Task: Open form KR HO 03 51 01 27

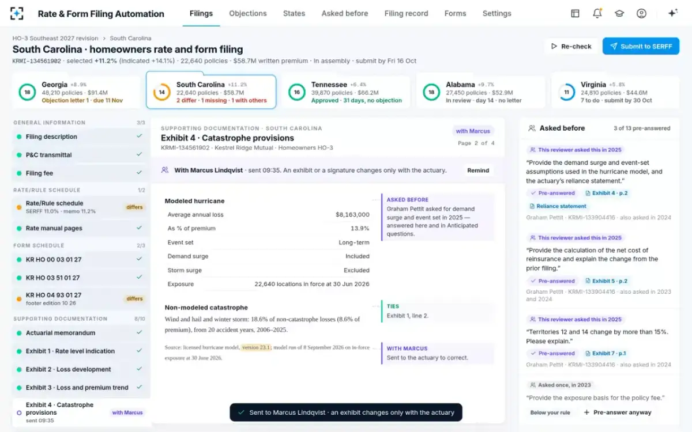Action: point(80,278)
